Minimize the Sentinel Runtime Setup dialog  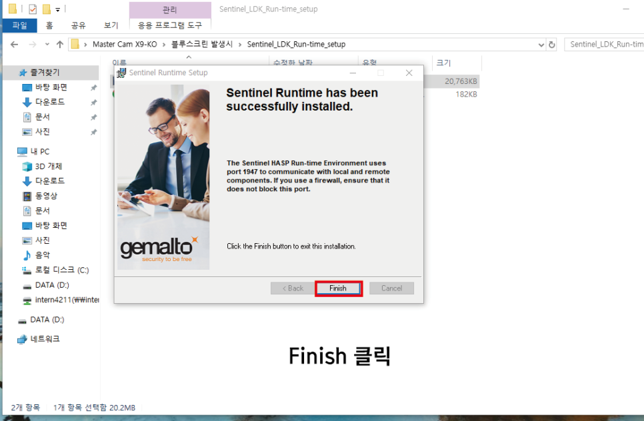click(x=353, y=73)
